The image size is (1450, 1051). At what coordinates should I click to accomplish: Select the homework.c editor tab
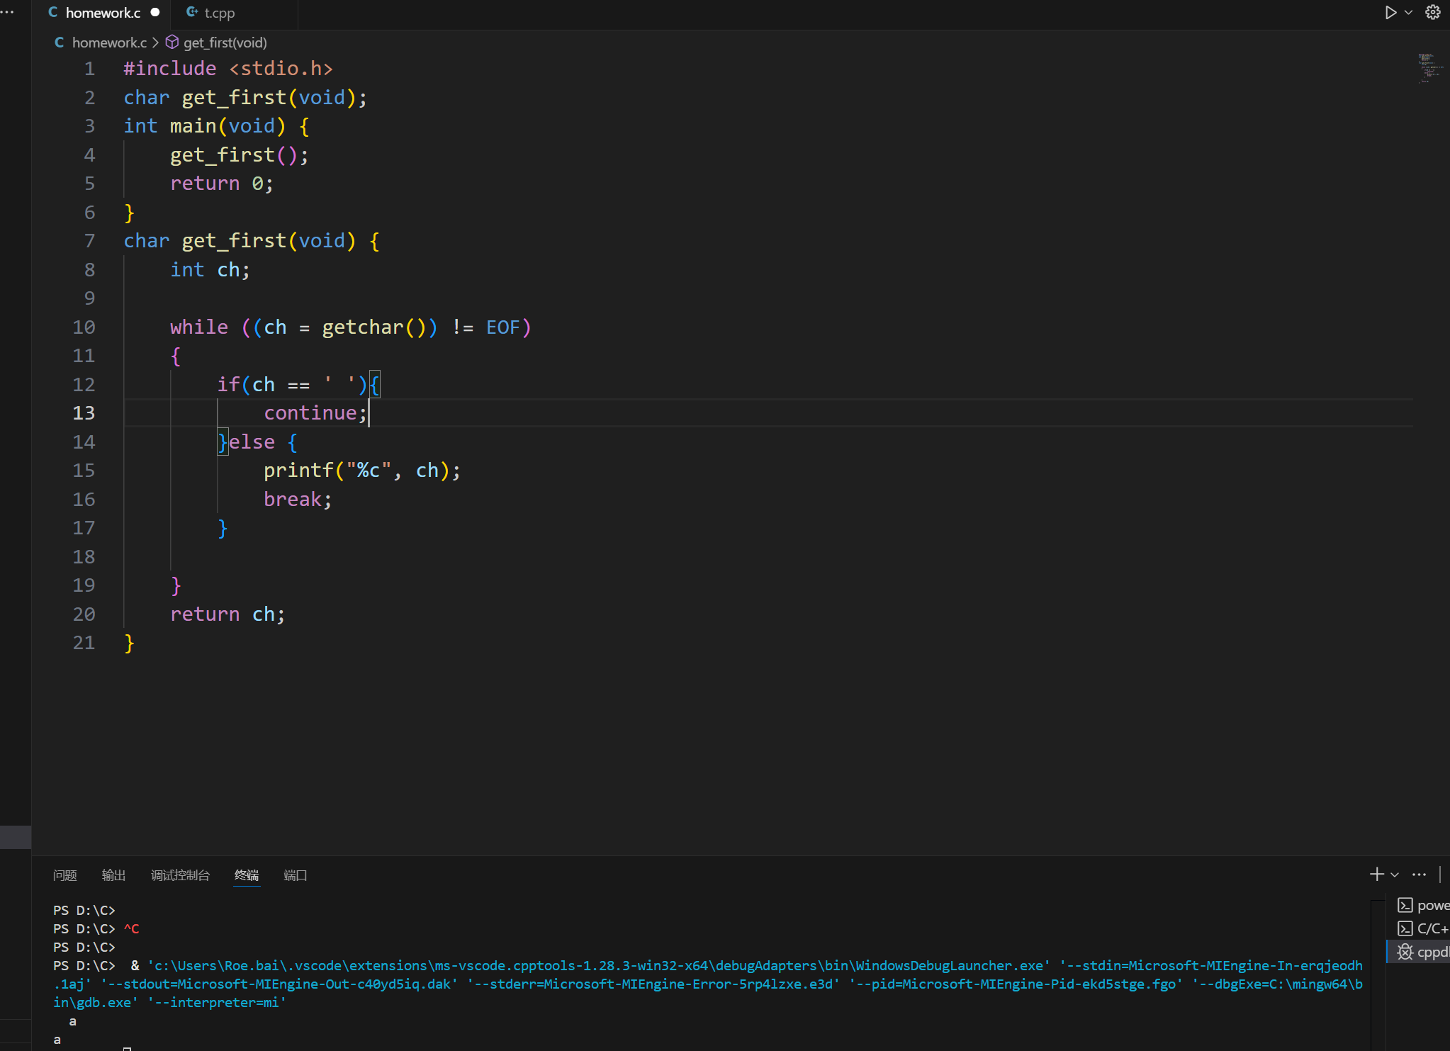102,13
